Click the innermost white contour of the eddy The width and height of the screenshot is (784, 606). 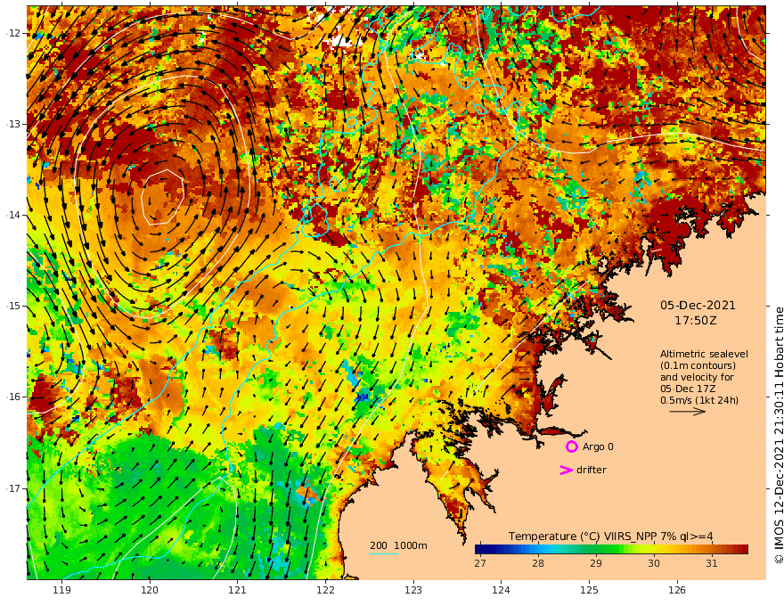click(x=163, y=196)
